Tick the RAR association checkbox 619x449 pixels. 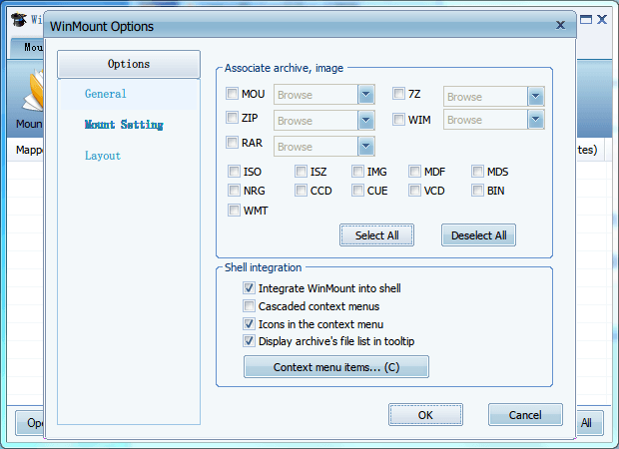(x=233, y=144)
